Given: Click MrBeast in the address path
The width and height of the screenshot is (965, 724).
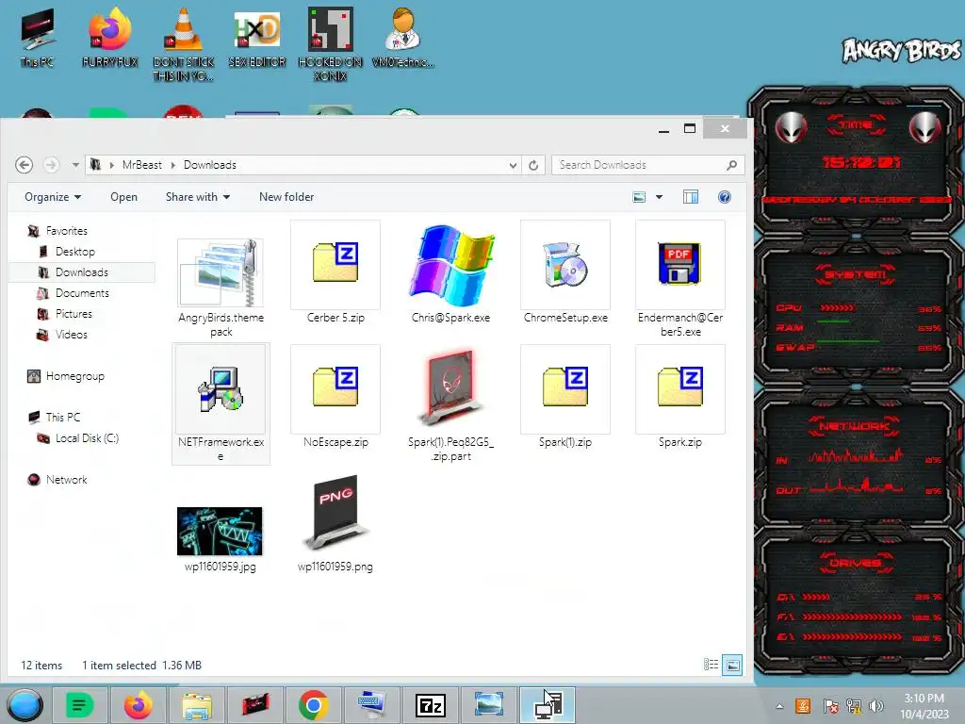Looking at the screenshot, I should [x=141, y=165].
